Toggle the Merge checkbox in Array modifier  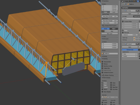point(123,30)
